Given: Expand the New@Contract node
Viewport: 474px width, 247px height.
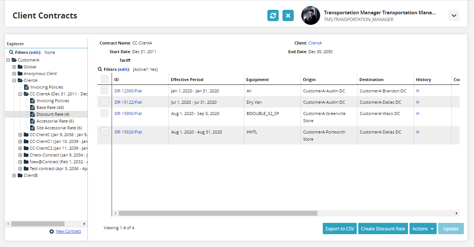Looking at the screenshot, I should [20, 162].
